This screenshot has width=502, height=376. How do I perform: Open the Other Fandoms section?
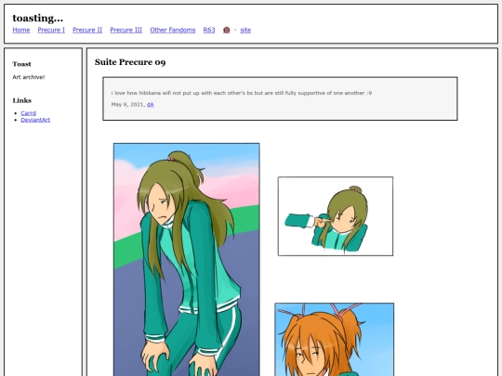coord(173,30)
